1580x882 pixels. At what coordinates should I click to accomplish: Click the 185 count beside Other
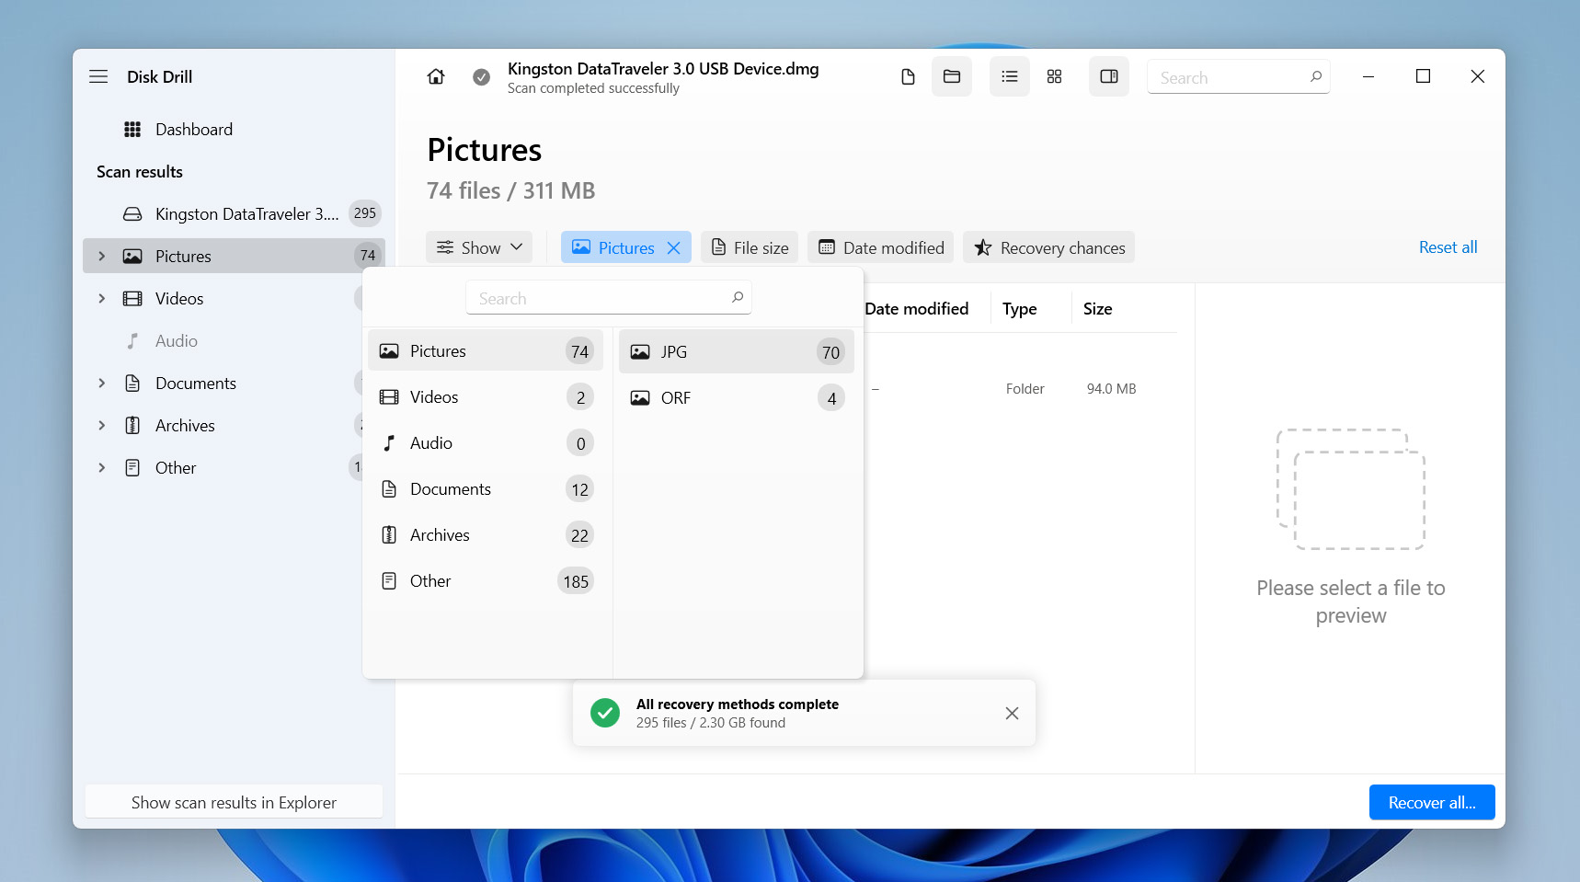[x=576, y=581]
